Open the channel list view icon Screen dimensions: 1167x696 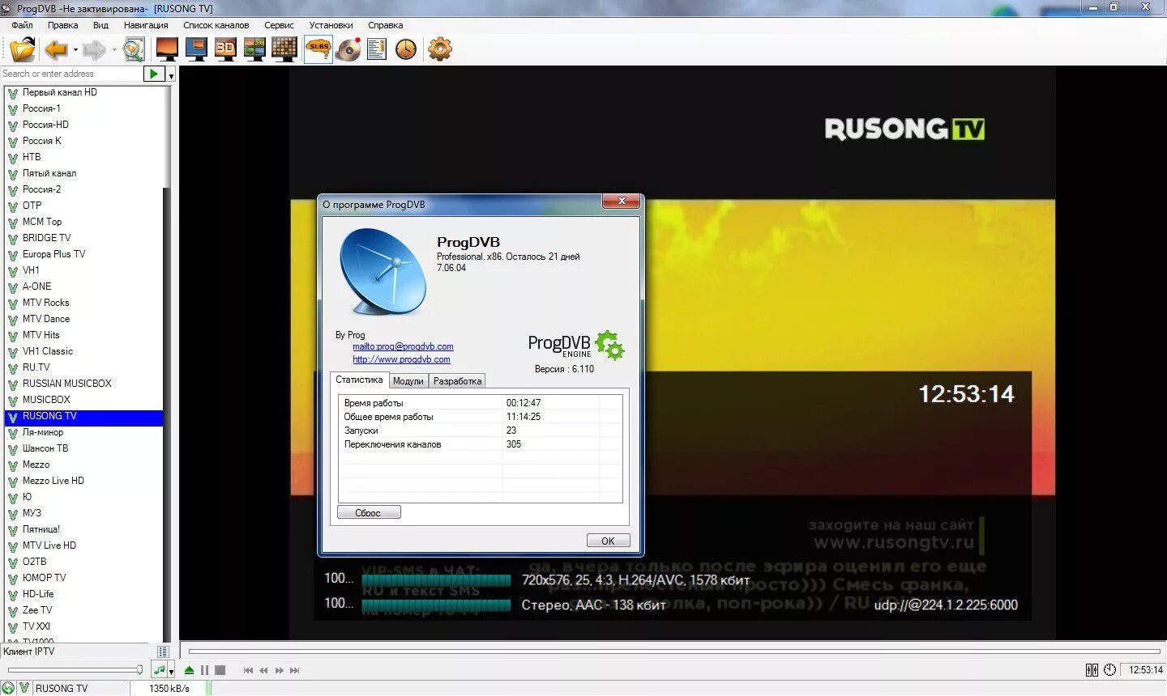pyautogui.click(x=163, y=651)
